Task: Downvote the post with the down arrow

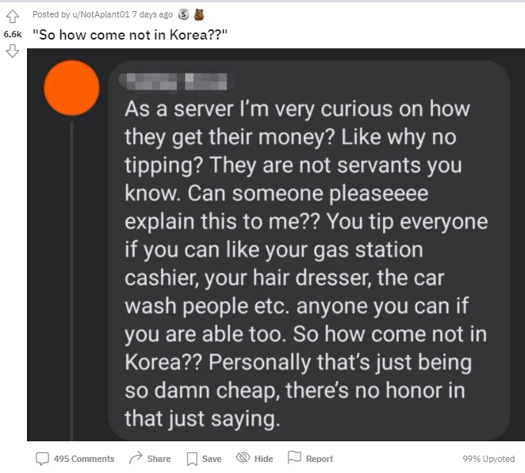Action: coord(13,51)
